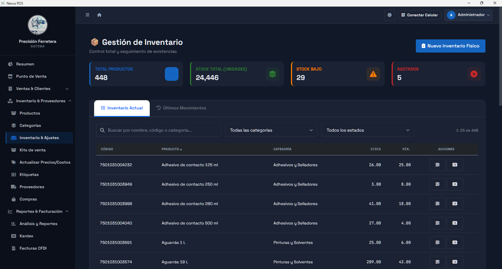Viewport: 502px width, 269px height.
Task: Click stock value 209.00
Action: (374, 262)
